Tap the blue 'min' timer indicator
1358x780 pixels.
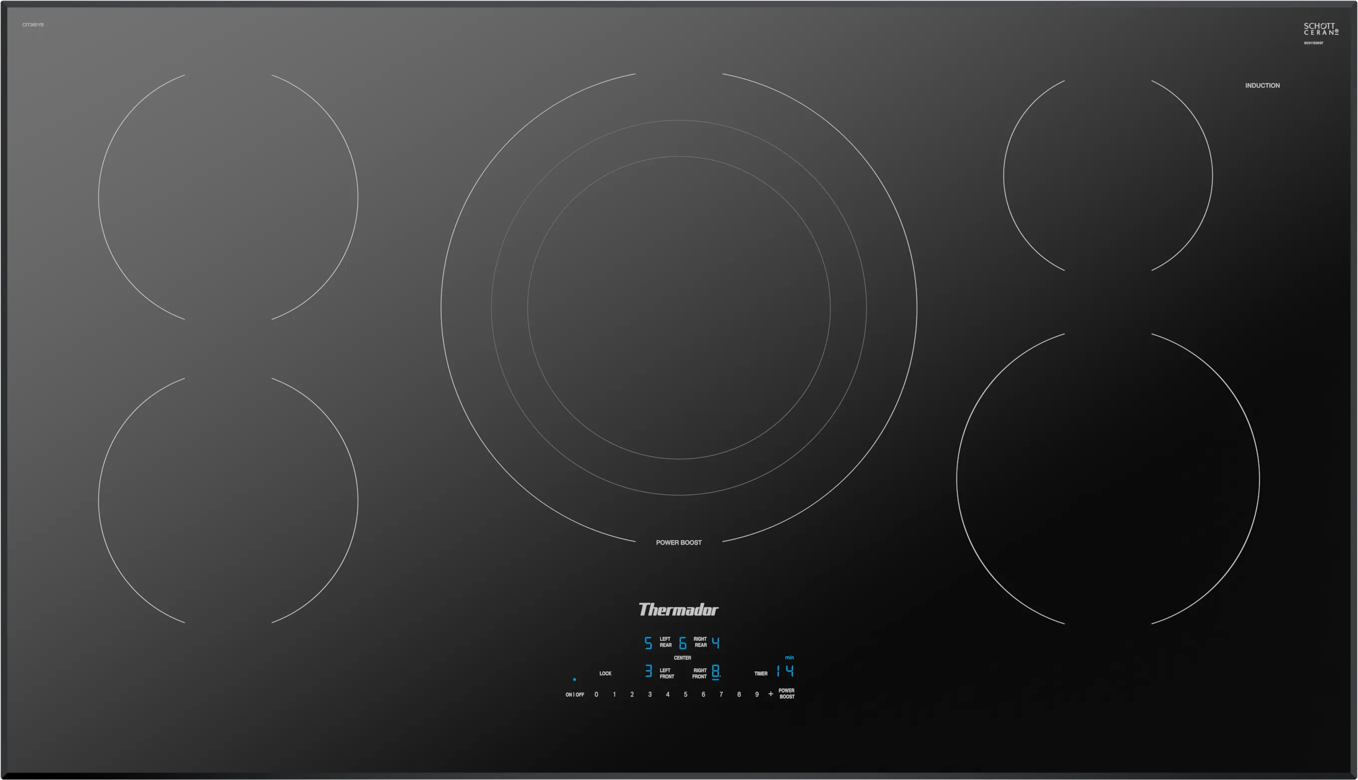(789, 657)
